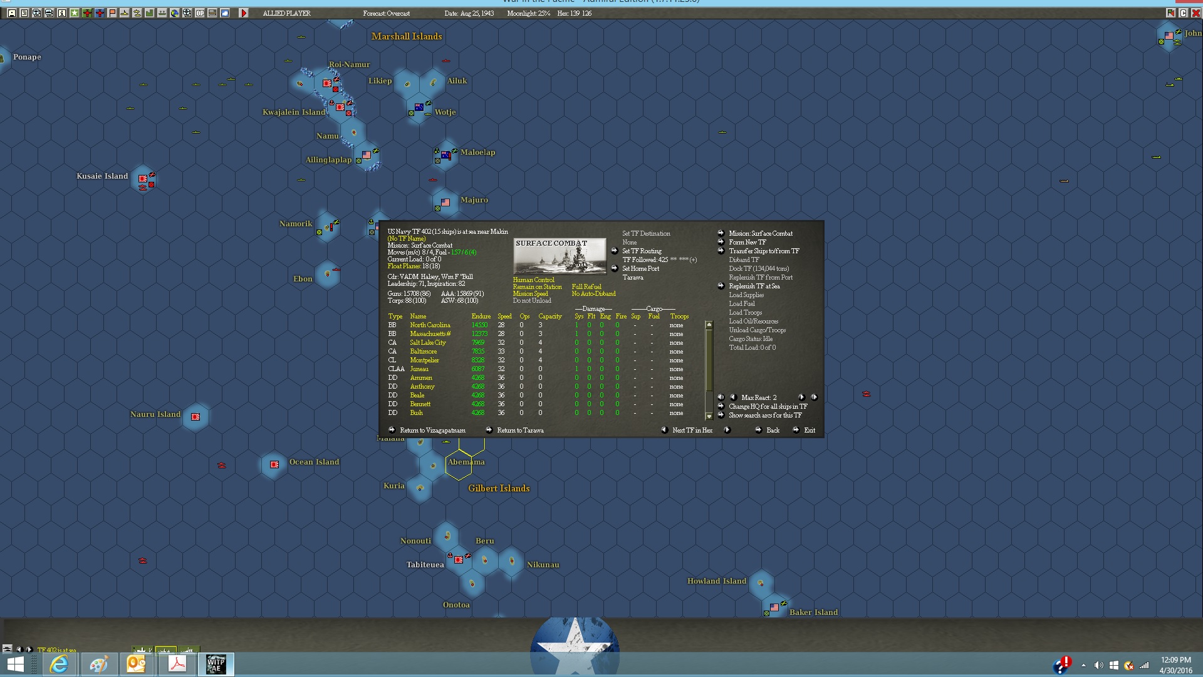Open Internet Explorer from taskbar
Viewport: 1203px width, 677px height.
click(x=59, y=664)
